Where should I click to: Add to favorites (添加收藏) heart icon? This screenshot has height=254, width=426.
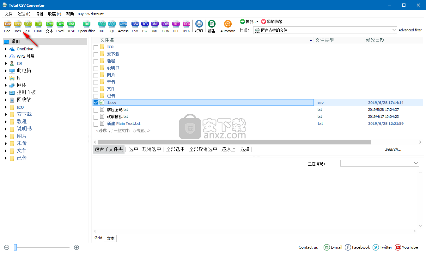pos(264,22)
